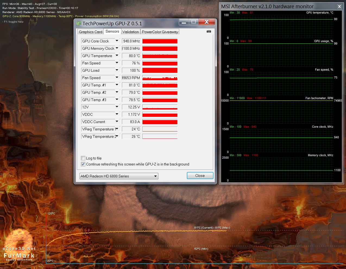
Task: Close the MSI Afterburner hardware monitor window
Action: point(339,7)
